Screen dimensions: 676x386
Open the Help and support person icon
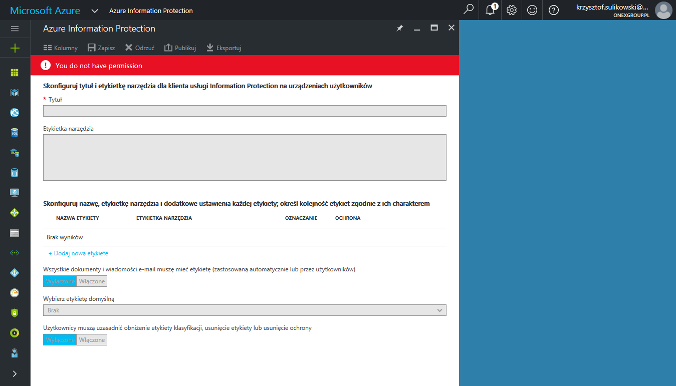[15, 353]
